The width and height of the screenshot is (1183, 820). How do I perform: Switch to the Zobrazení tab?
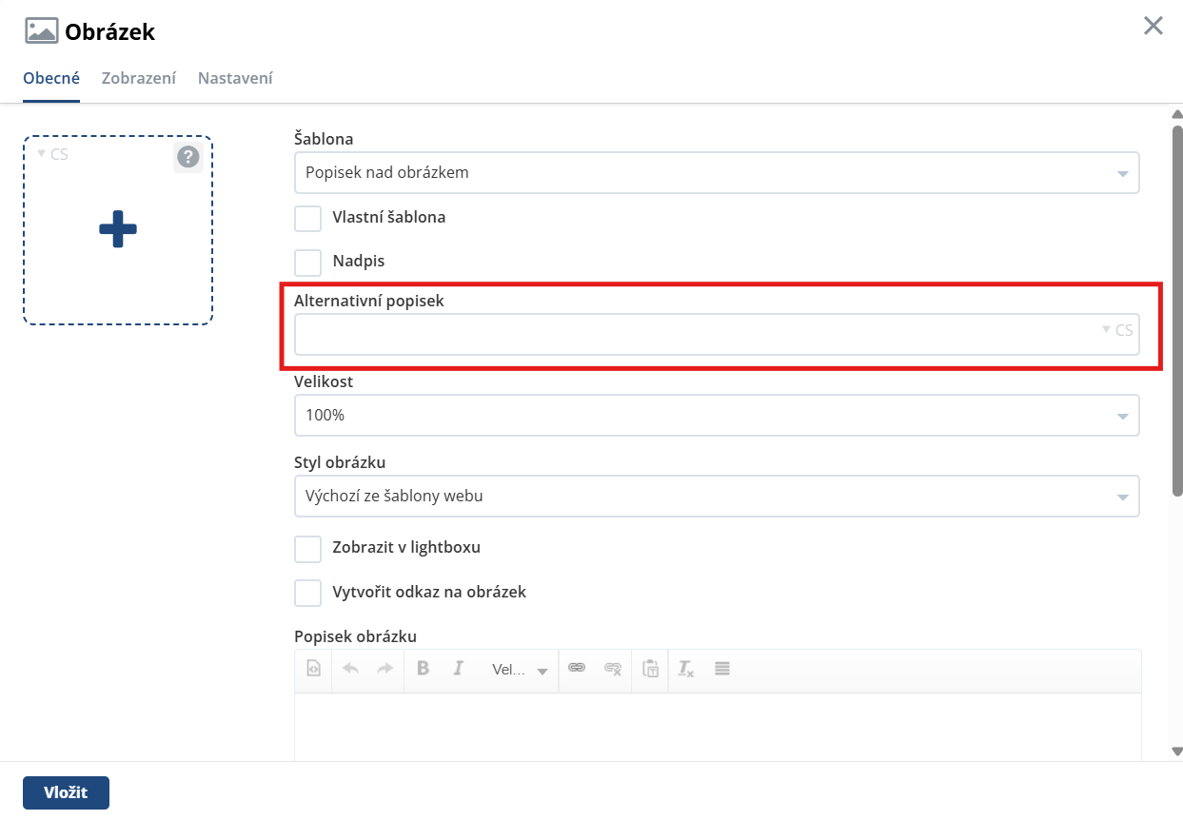[139, 79]
